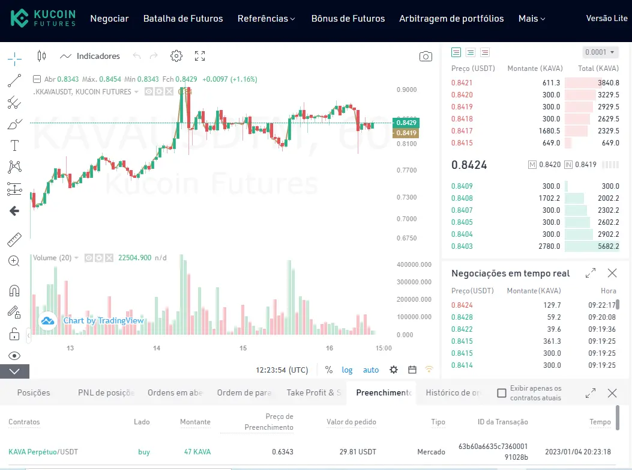The height and width of the screenshot is (470, 632).
Task: Switch to the PNL de posição tab
Action: coord(106,393)
